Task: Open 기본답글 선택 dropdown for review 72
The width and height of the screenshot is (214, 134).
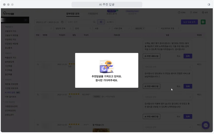Action: point(167,67)
